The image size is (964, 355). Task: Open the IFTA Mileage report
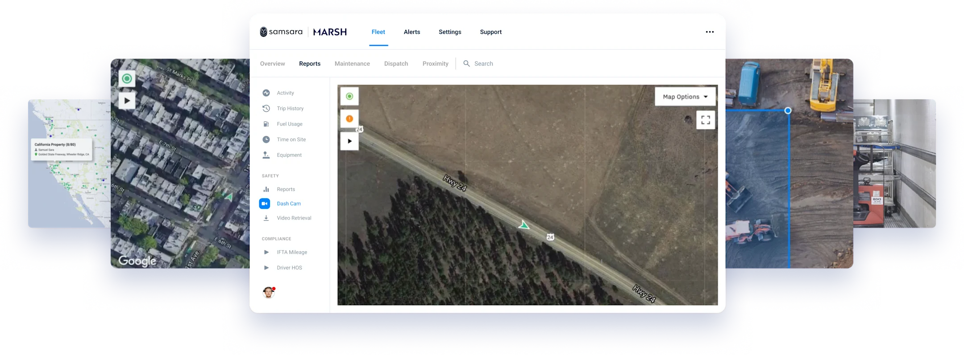(292, 253)
